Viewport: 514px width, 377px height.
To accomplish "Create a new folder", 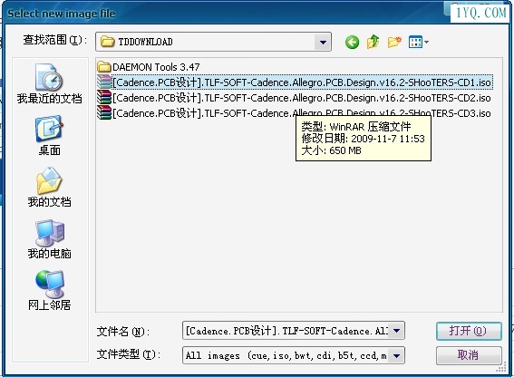I will click(x=394, y=42).
